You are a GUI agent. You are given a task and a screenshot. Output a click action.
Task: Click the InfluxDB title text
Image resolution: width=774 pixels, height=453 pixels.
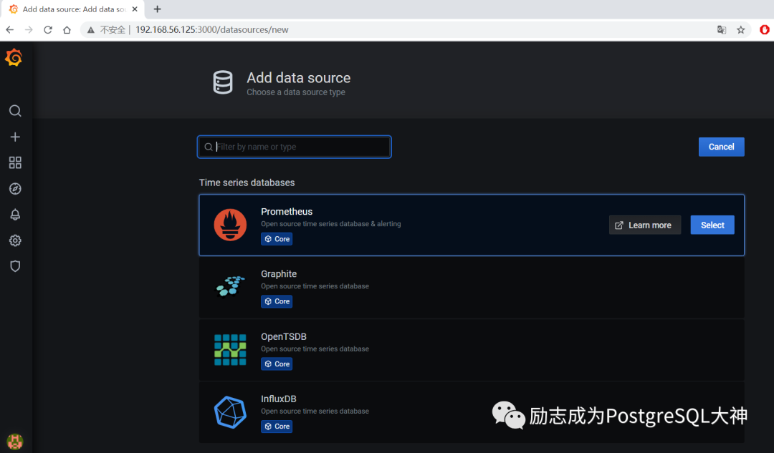(x=279, y=399)
